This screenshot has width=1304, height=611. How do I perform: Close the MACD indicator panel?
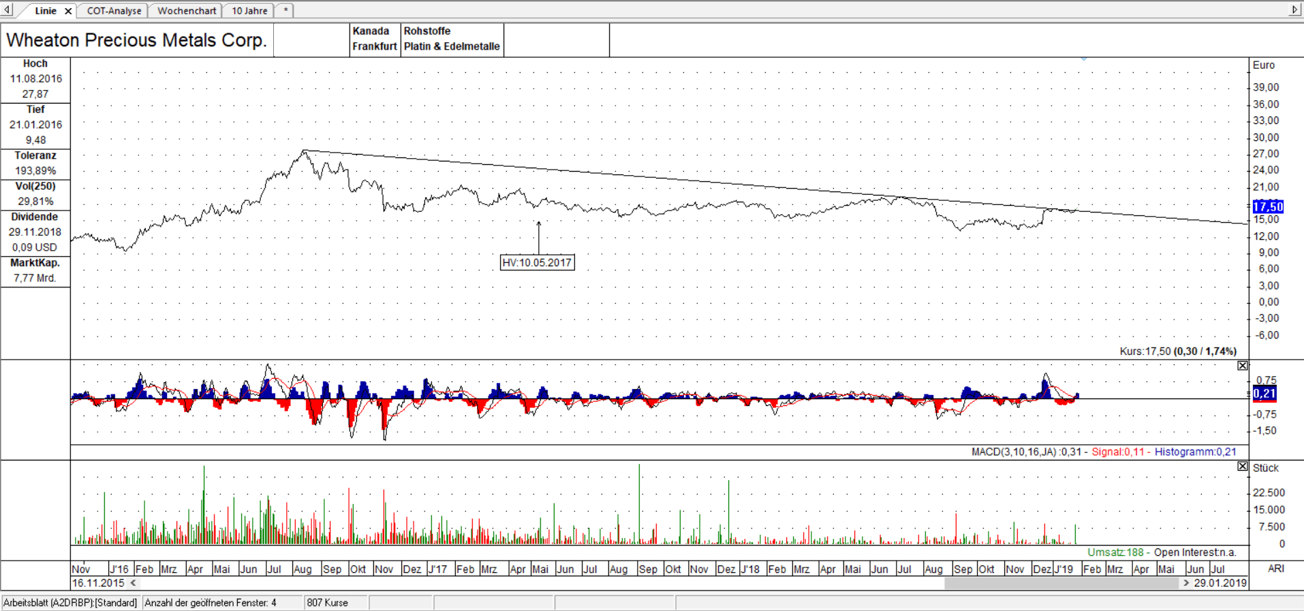(x=1243, y=366)
